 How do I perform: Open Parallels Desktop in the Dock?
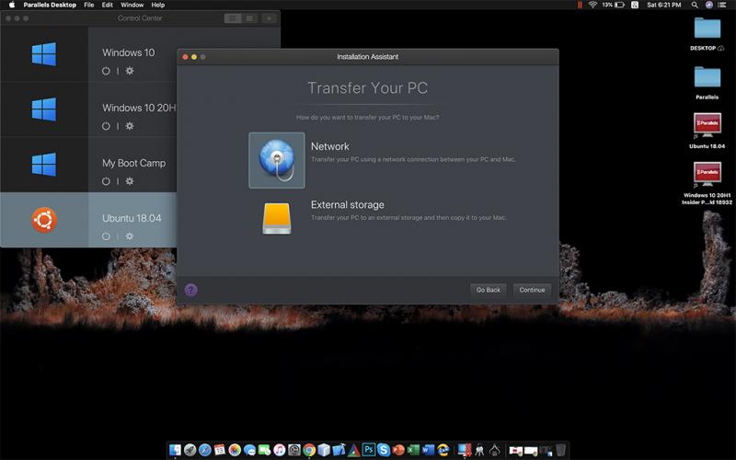point(465,450)
